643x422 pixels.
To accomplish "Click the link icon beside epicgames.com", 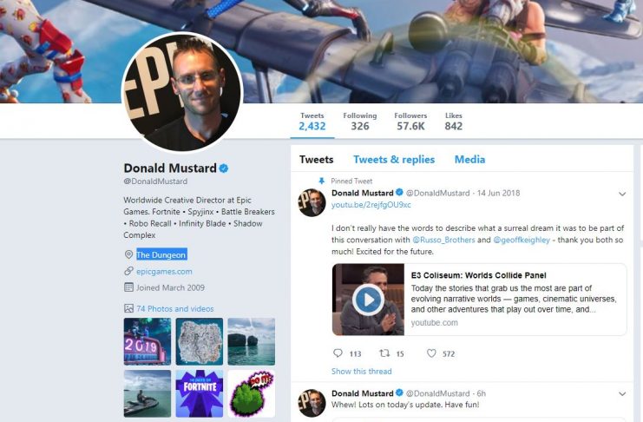I will click(128, 271).
